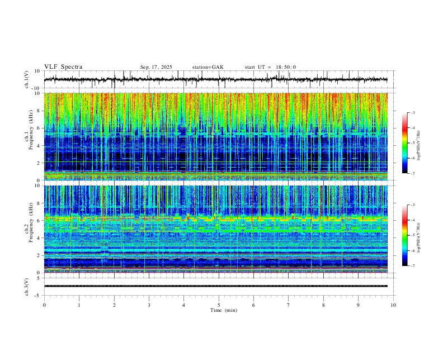
Task: Click time axis tick label "6"
Action: tap(253, 305)
